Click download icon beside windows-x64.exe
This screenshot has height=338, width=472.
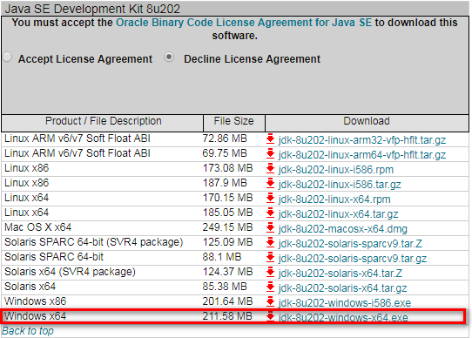click(270, 316)
